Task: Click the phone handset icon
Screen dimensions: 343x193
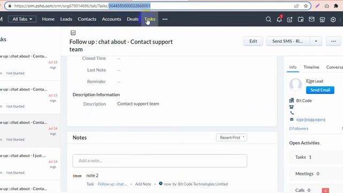Action: coord(292,113)
